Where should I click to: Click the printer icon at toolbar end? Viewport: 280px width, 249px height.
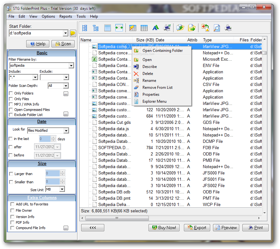[x=228, y=28]
